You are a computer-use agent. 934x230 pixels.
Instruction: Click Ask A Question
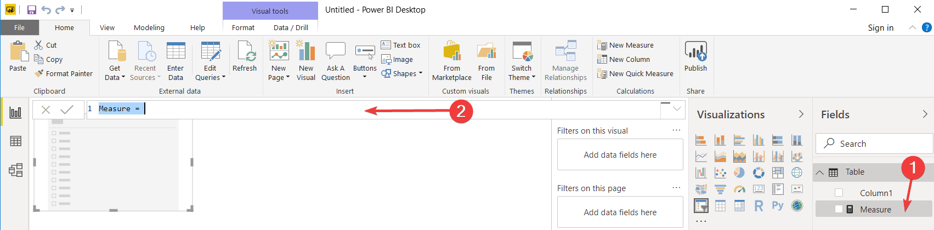click(336, 61)
